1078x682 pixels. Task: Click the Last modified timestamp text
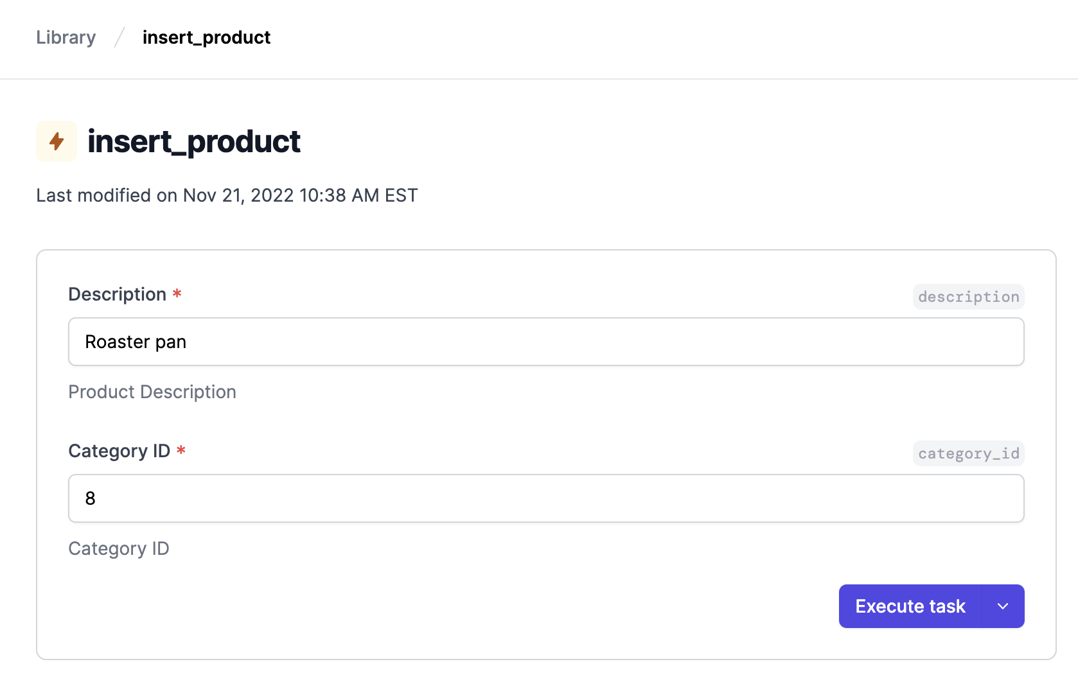click(x=227, y=195)
